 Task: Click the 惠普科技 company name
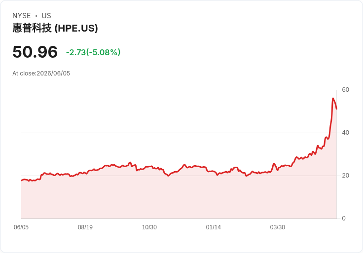coord(32,28)
